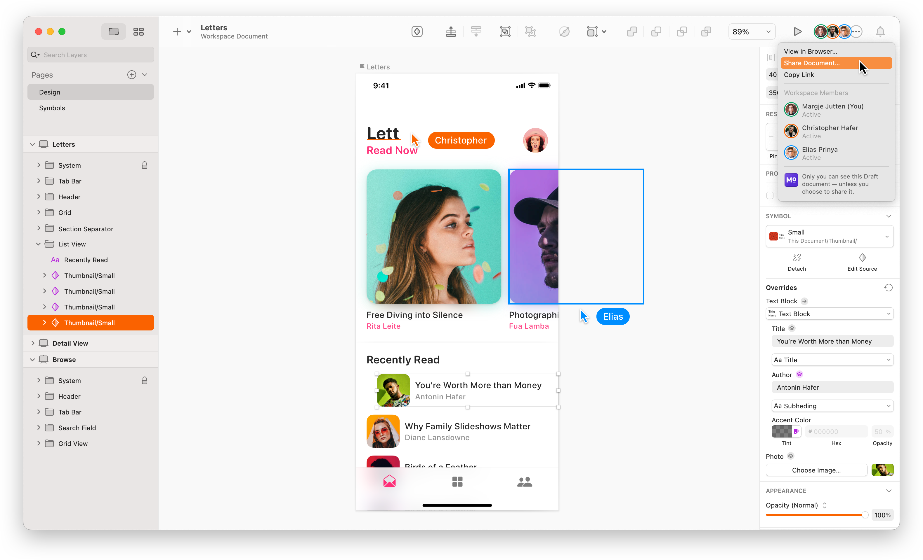Apply the Subtract boolean operation in the toolbar

(x=656, y=32)
